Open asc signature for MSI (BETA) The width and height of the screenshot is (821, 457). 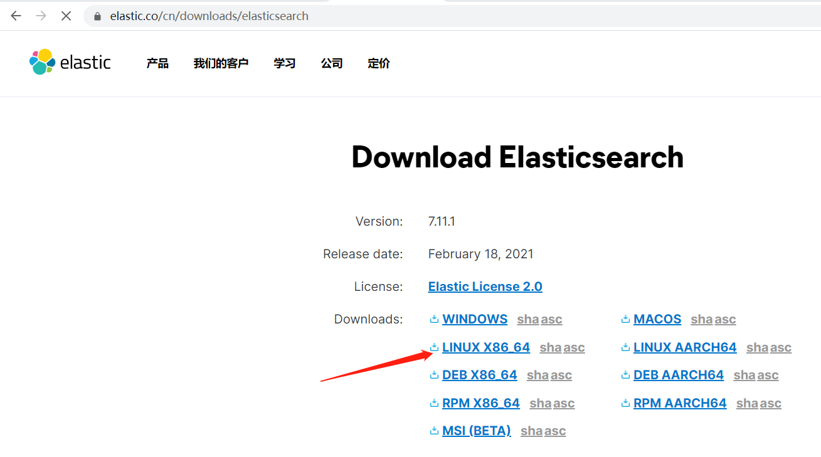pyautogui.click(x=555, y=431)
